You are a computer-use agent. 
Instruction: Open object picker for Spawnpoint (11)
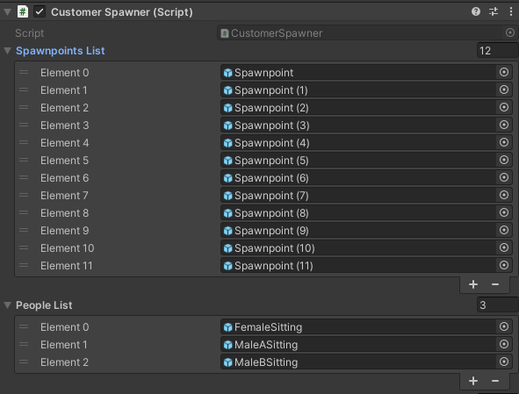tap(504, 265)
